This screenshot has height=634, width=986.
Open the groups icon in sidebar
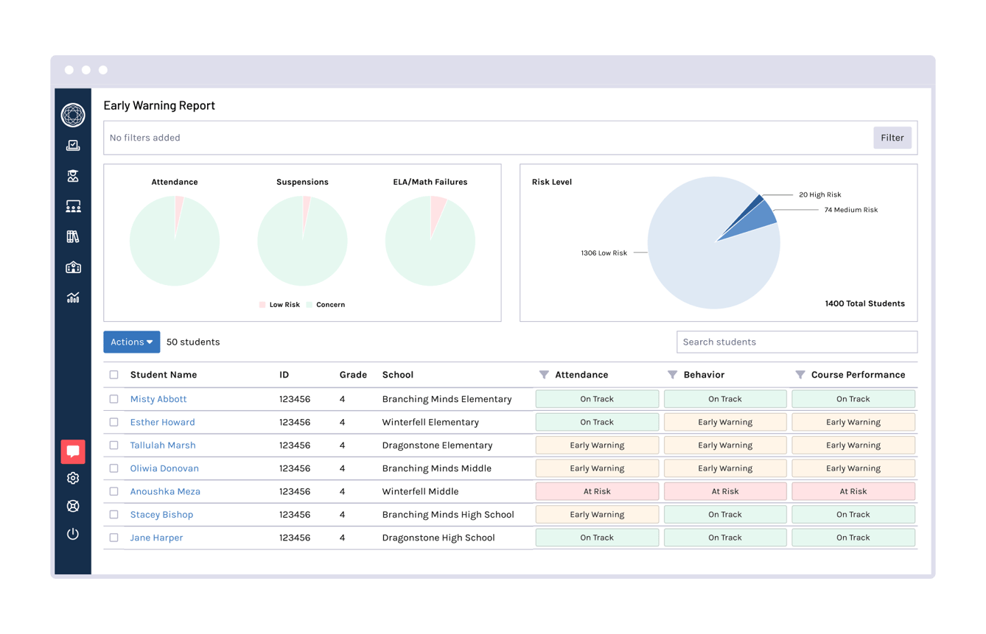pos(73,207)
